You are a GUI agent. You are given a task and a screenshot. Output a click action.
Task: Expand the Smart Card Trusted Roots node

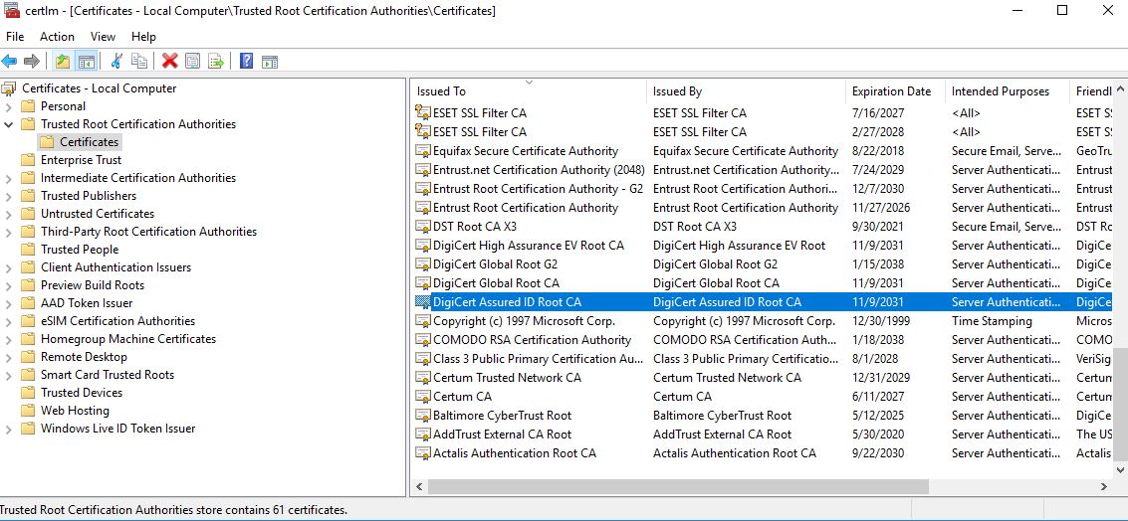(x=9, y=375)
